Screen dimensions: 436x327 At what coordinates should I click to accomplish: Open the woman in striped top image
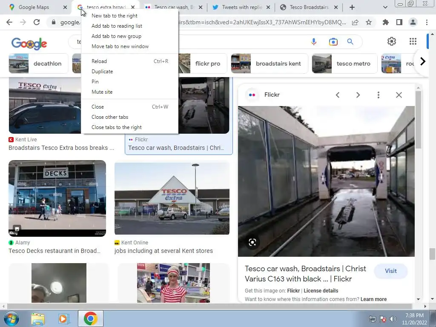point(174,283)
